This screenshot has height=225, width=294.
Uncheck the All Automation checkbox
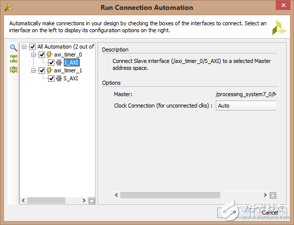(x=33, y=47)
